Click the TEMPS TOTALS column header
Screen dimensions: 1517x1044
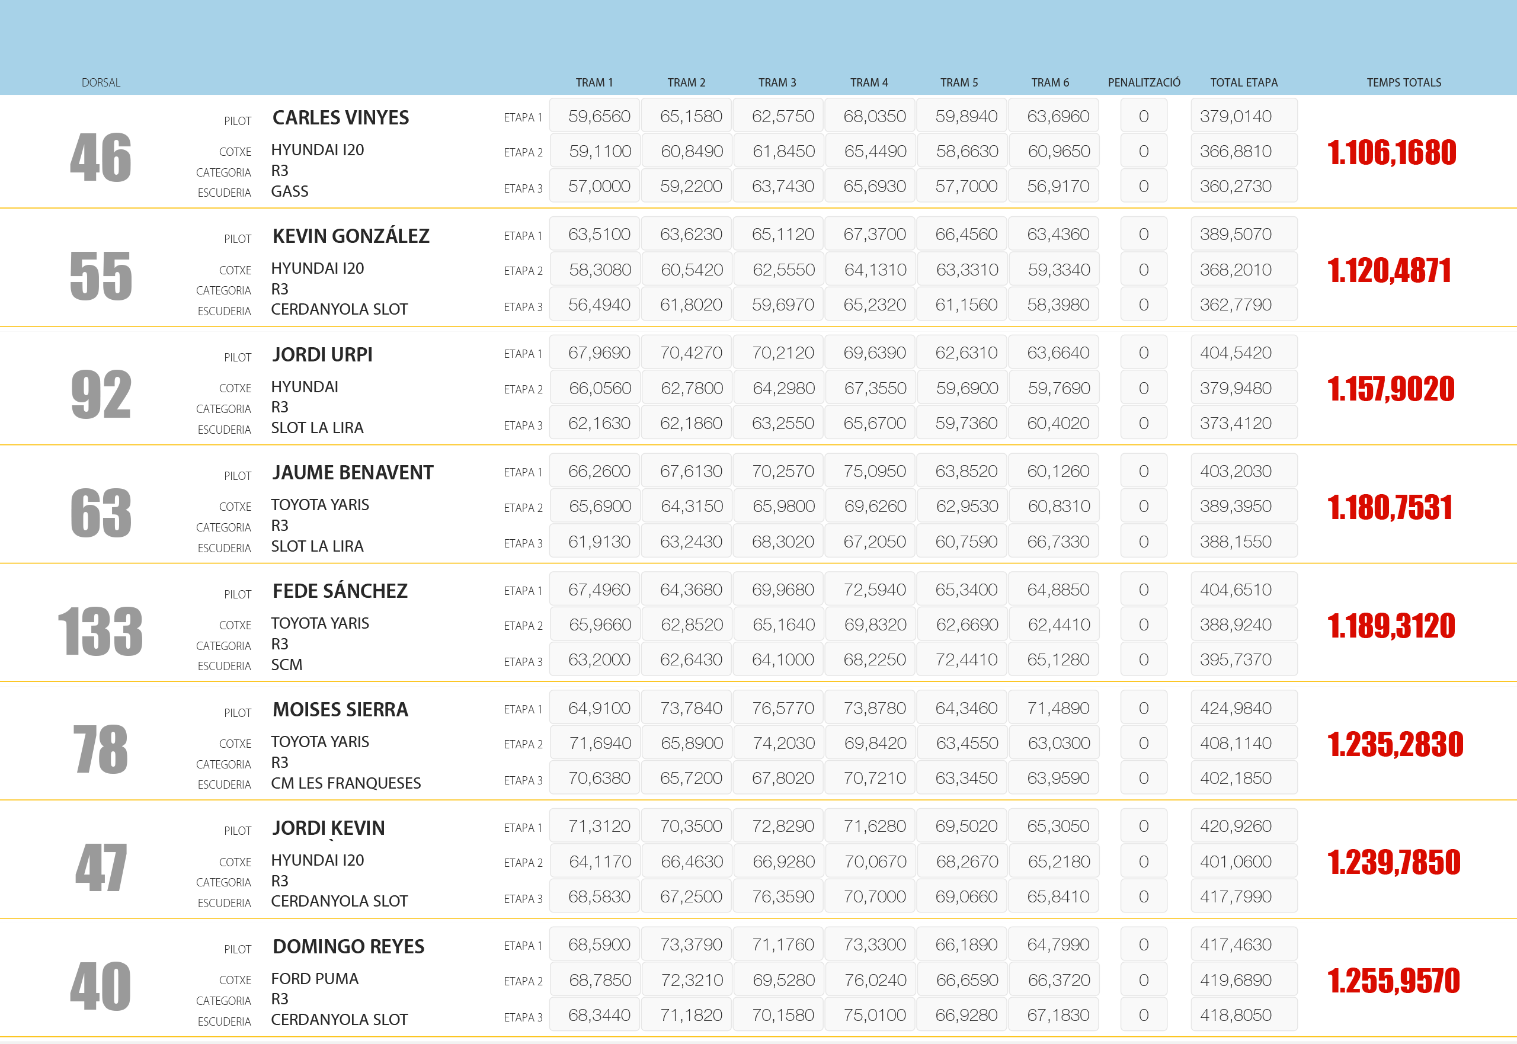pyautogui.click(x=1403, y=82)
